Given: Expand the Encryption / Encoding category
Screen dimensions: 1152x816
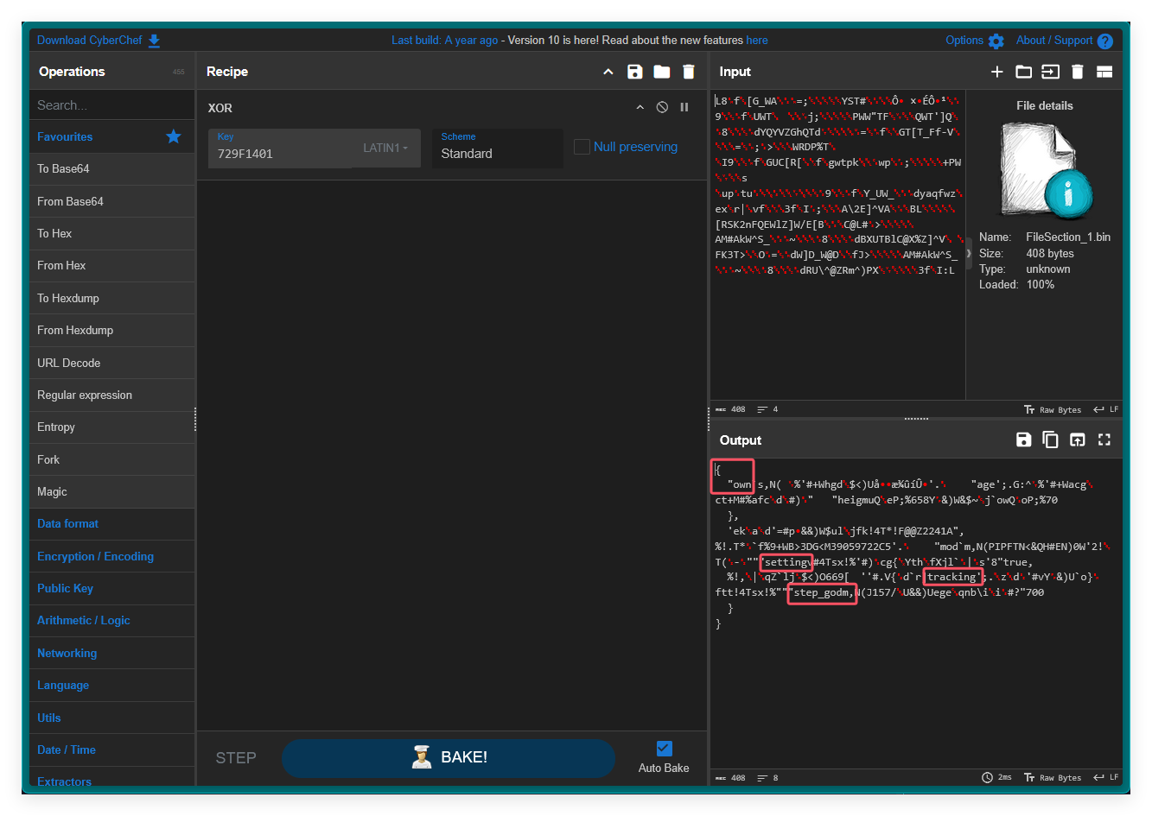Looking at the screenshot, I should (111, 556).
